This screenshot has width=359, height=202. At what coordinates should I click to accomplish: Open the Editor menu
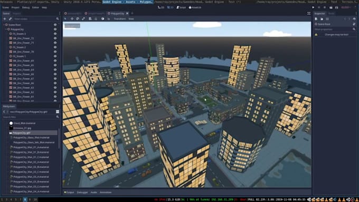tap(35, 7)
